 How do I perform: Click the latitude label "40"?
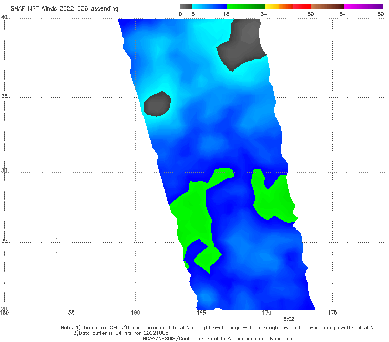(x=4, y=17)
